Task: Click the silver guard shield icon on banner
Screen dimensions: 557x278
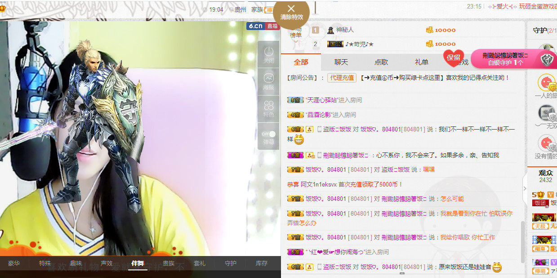Action: point(547,59)
